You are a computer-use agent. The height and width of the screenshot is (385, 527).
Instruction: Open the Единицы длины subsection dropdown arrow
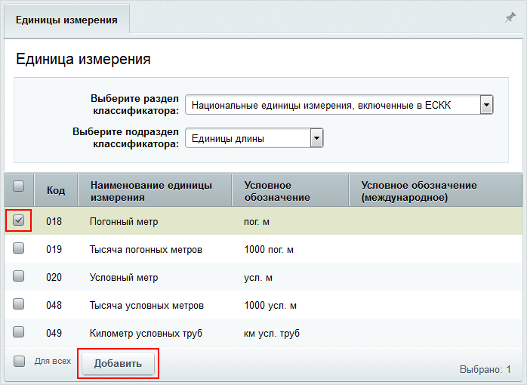(316, 138)
